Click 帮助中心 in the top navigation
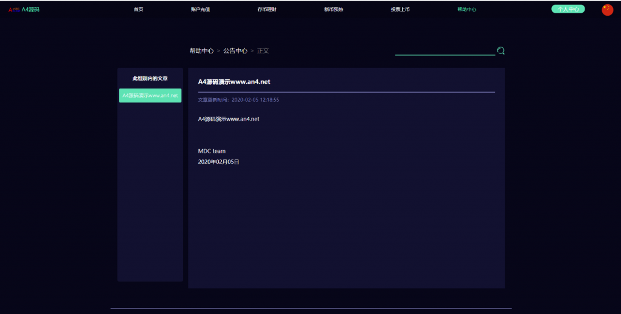The width and height of the screenshot is (621, 314). (466, 10)
